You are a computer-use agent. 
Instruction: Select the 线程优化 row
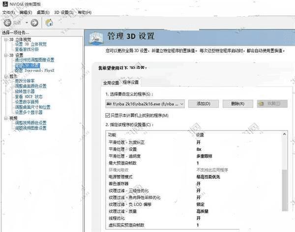(194, 218)
